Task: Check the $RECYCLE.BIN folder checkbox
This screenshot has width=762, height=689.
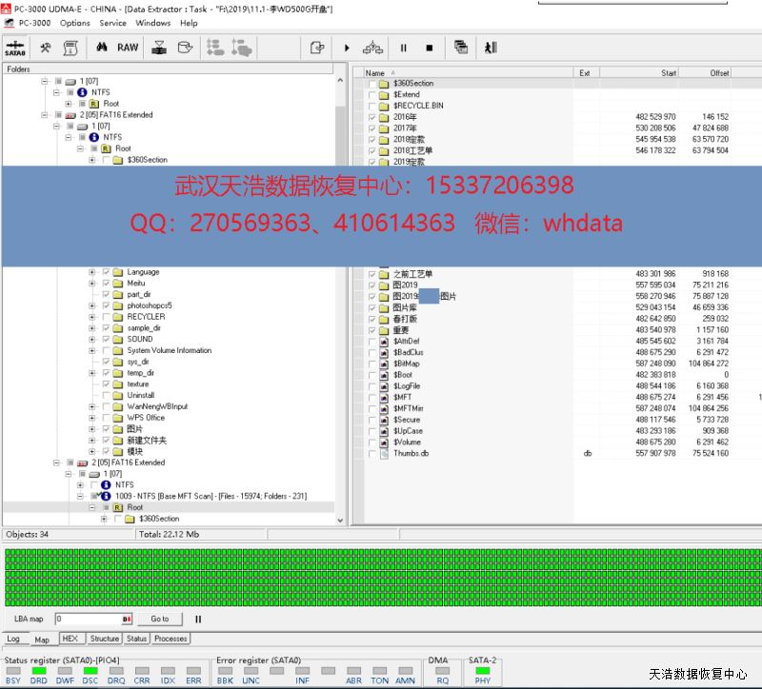Action: pyautogui.click(x=372, y=106)
